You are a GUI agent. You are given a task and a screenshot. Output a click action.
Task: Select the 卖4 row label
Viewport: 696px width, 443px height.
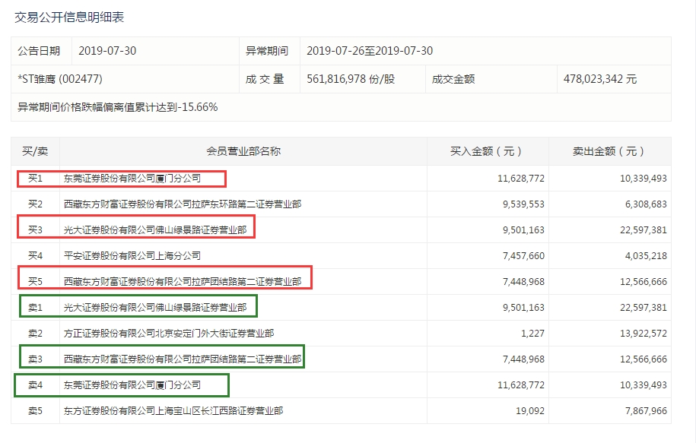click(x=35, y=385)
